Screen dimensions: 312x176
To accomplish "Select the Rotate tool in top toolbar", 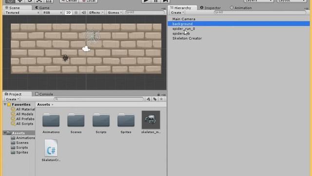I will pyautogui.click(x=29, y=1).
